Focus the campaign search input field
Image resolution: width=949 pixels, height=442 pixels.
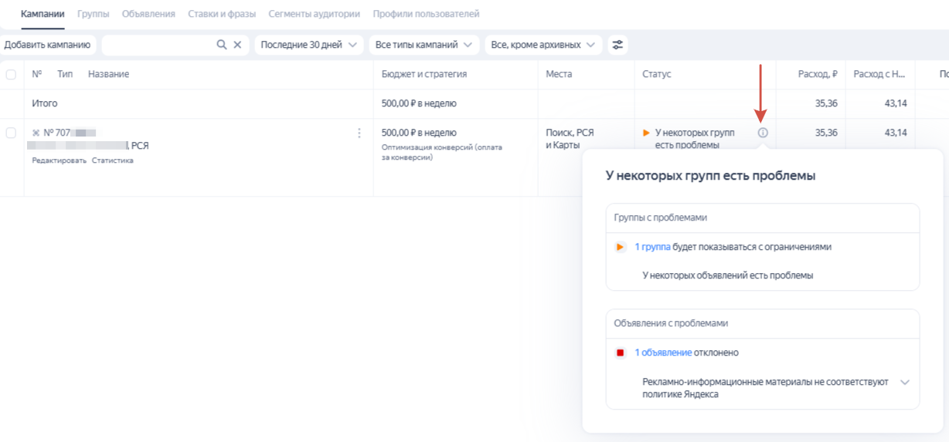click(x=158, y=45)
